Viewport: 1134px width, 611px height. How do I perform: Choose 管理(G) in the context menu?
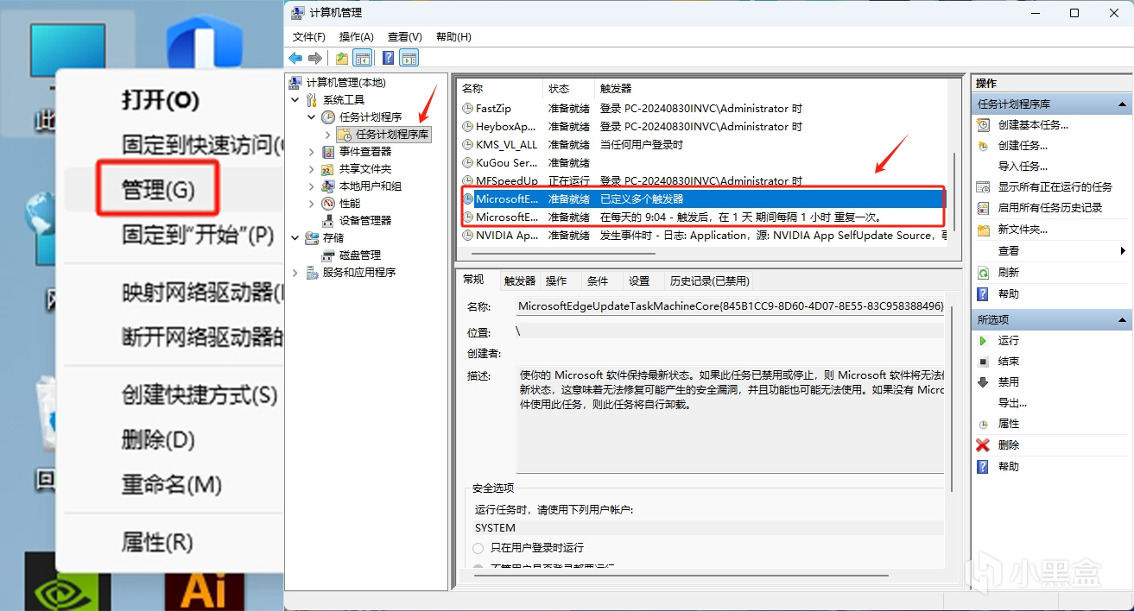[159, 189]
